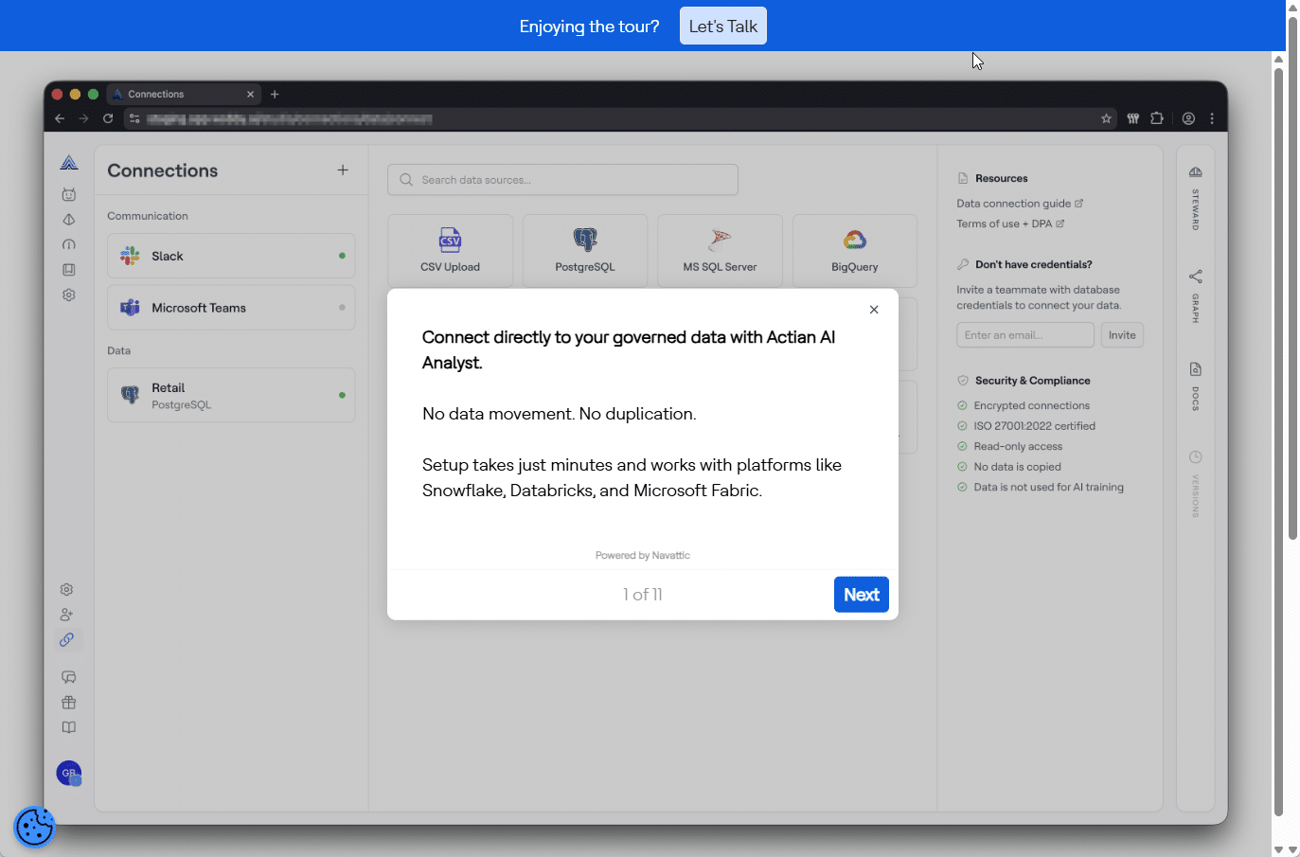
Task: Click the bookmark star in address bar
Action: point(1106,118)
